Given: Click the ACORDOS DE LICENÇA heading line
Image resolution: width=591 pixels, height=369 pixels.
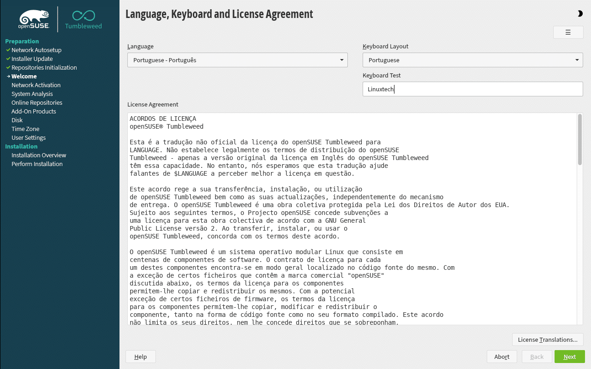Looking at the screenshot, I should click(x=163, y=119).
